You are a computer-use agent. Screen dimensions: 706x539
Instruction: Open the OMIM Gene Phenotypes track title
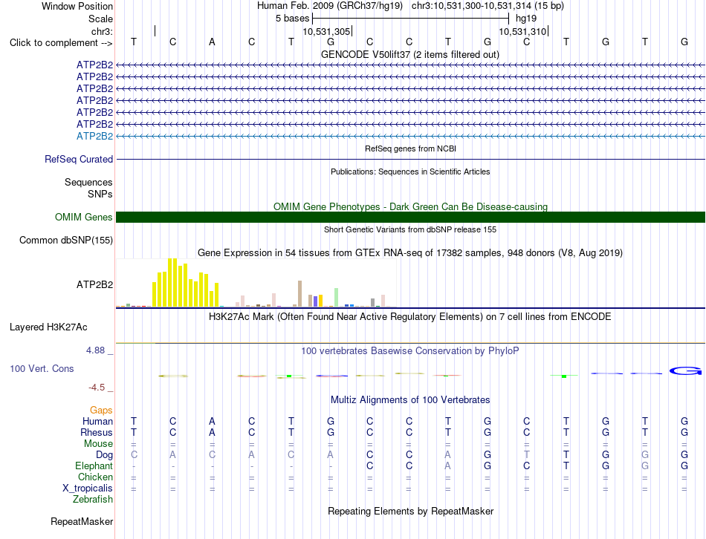pos(410,206)
